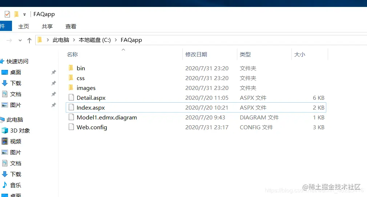Sort by the 名称 column header

click(72, 54)
